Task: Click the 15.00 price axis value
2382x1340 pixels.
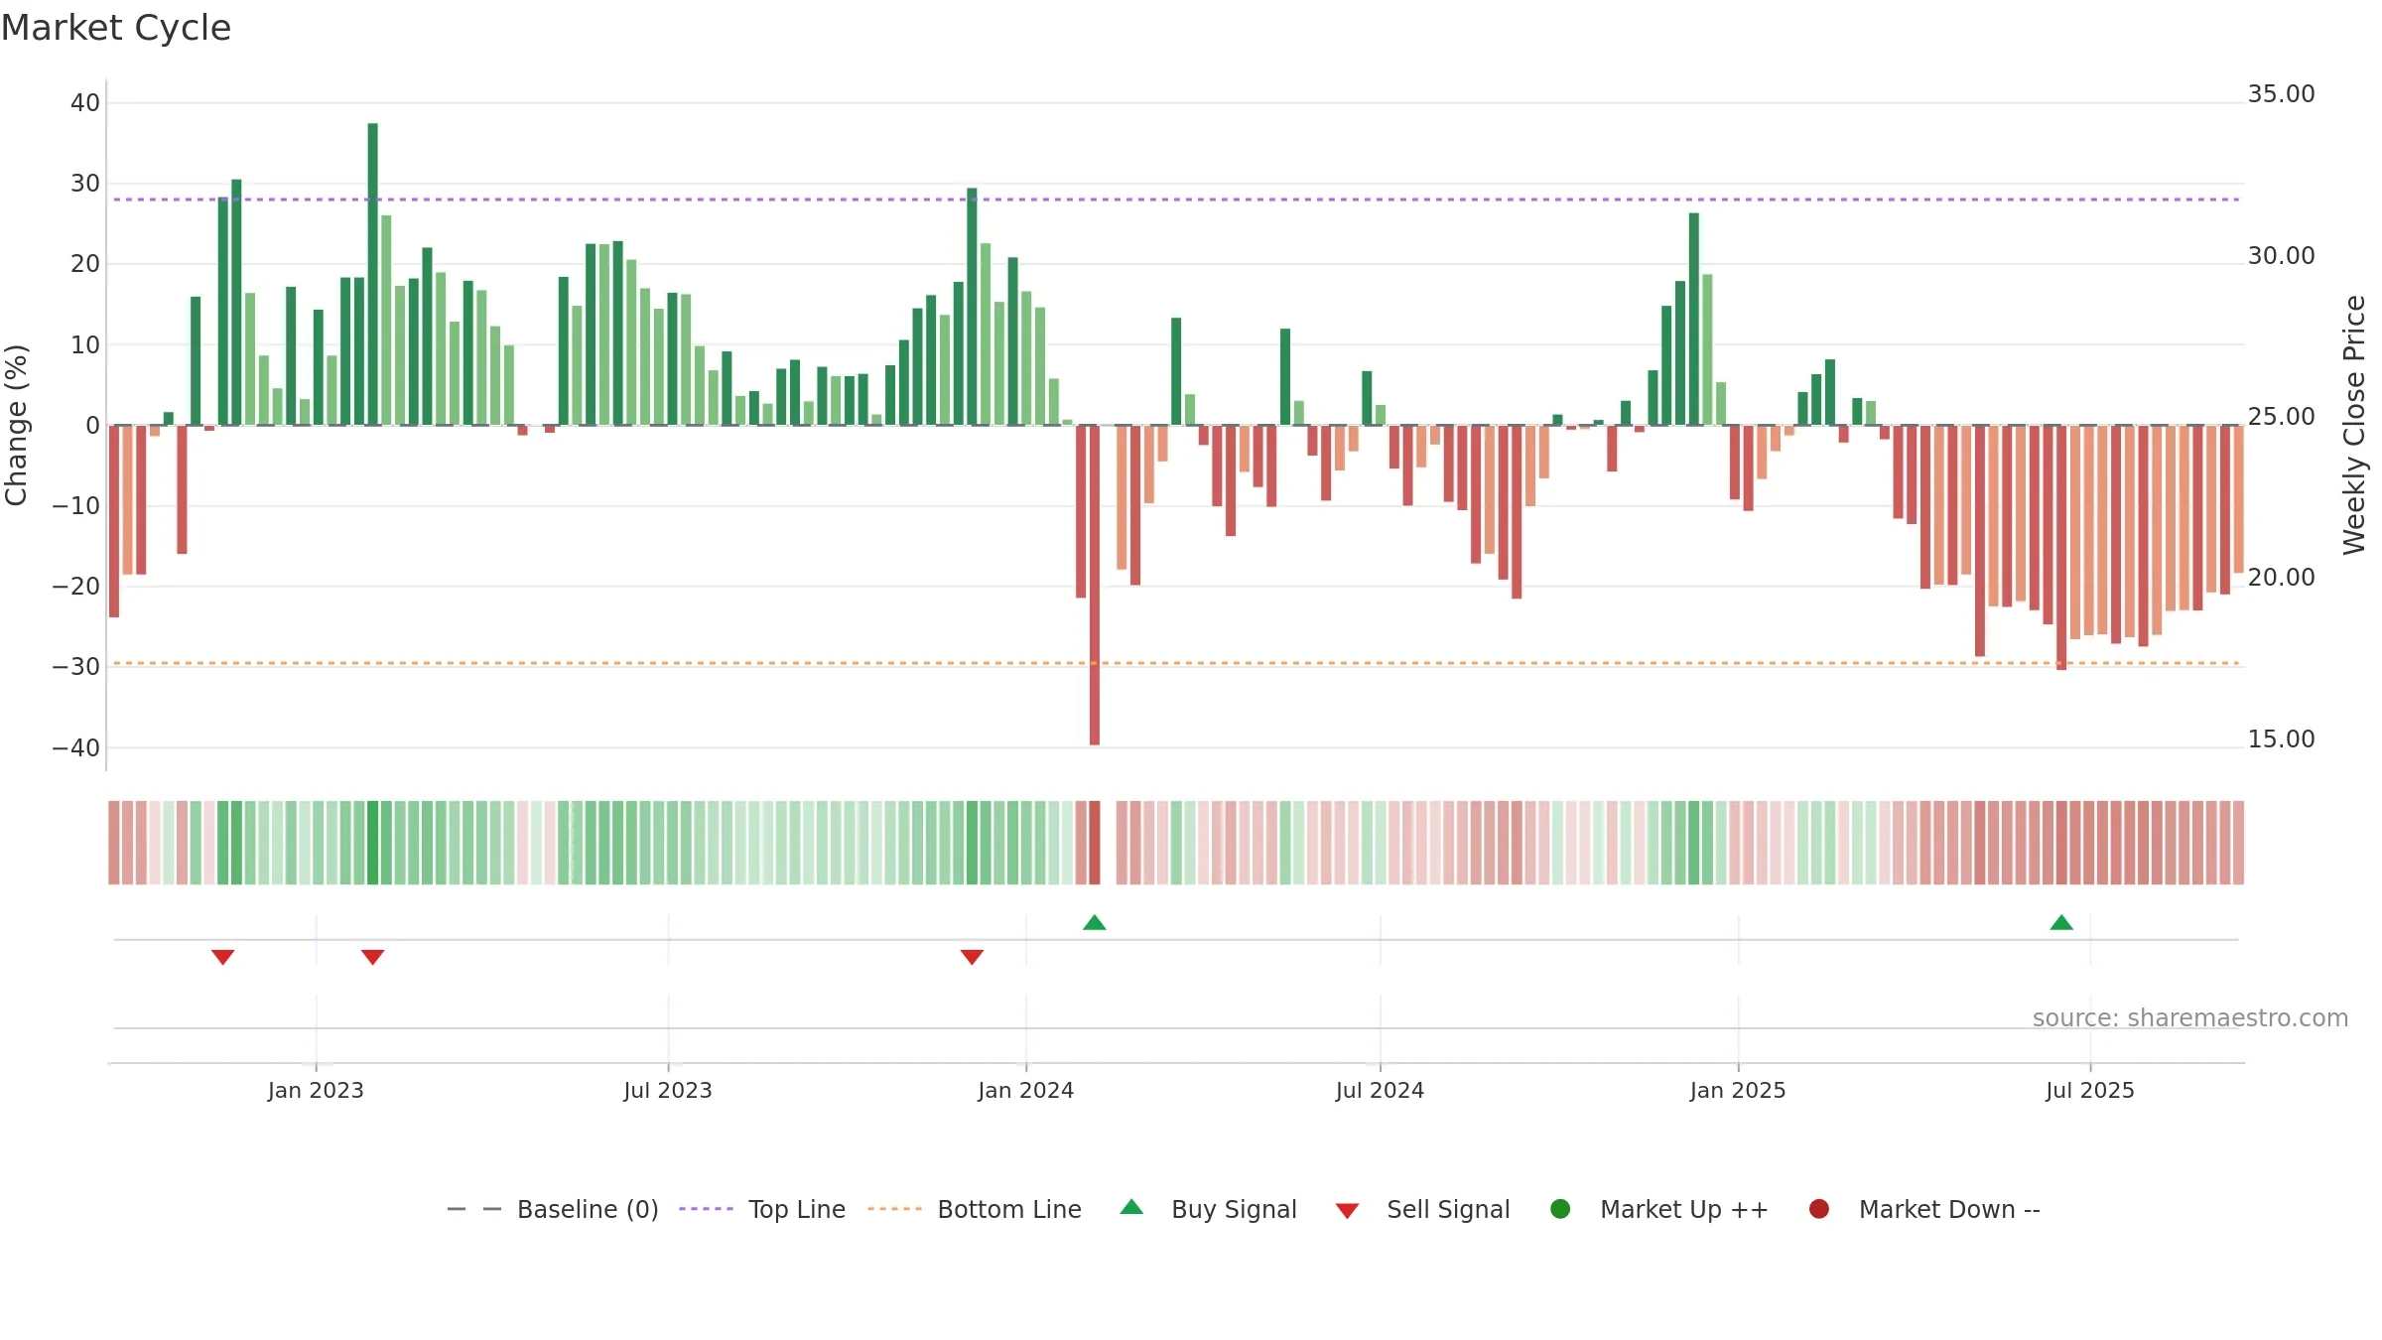Action: coord(2281,739)
